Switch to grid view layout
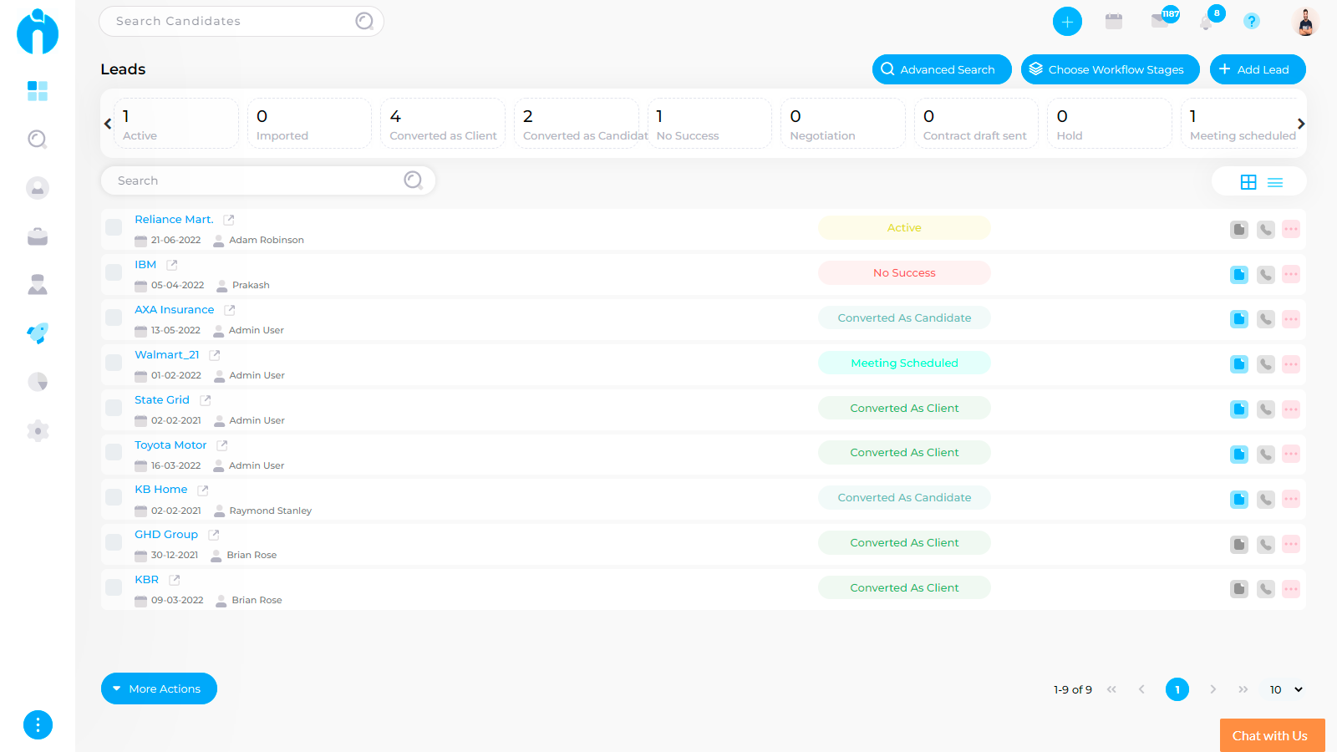This screenshot has width=1337, height=752. (x=1248, y=182)
